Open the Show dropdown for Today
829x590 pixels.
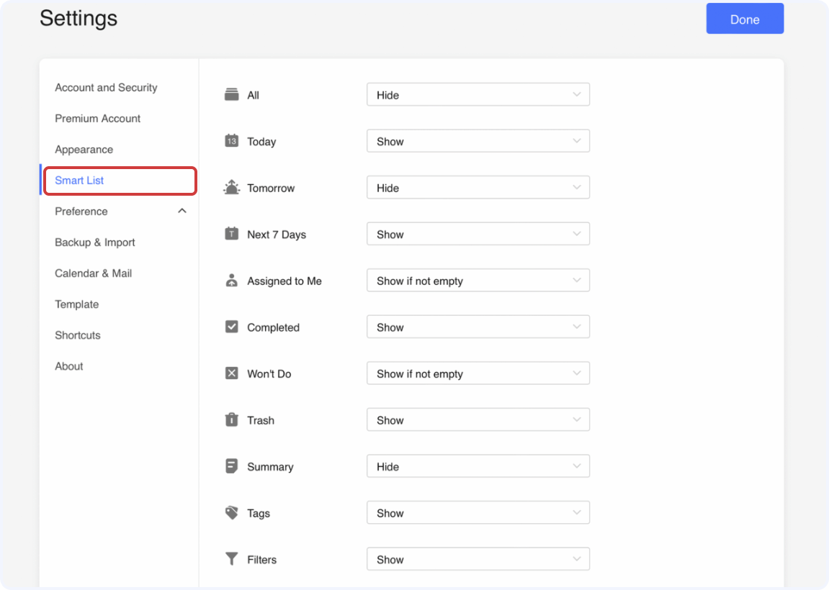point(478,141)
